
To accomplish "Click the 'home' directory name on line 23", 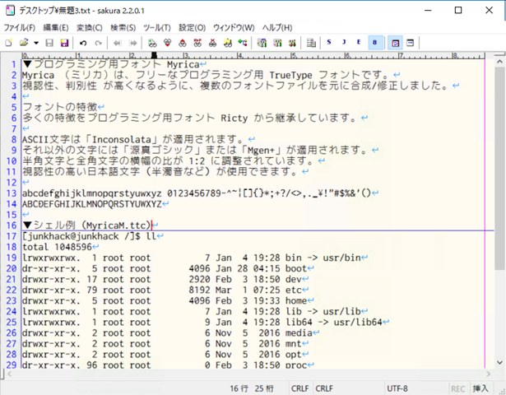I will pyautogui.click(x=296, y=300).
